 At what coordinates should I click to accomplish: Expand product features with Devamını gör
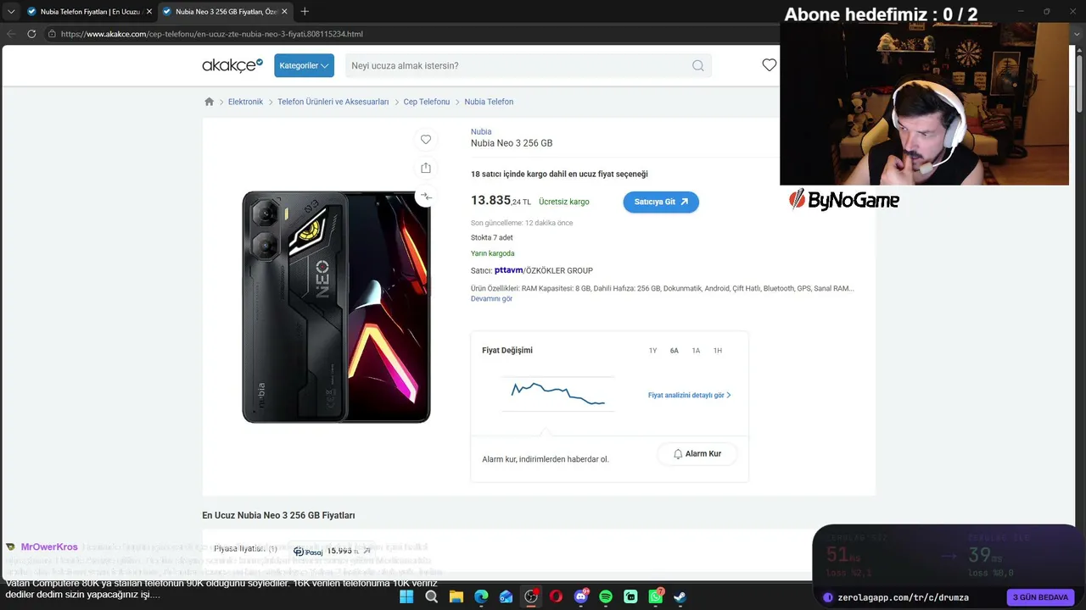pos(492,299)
